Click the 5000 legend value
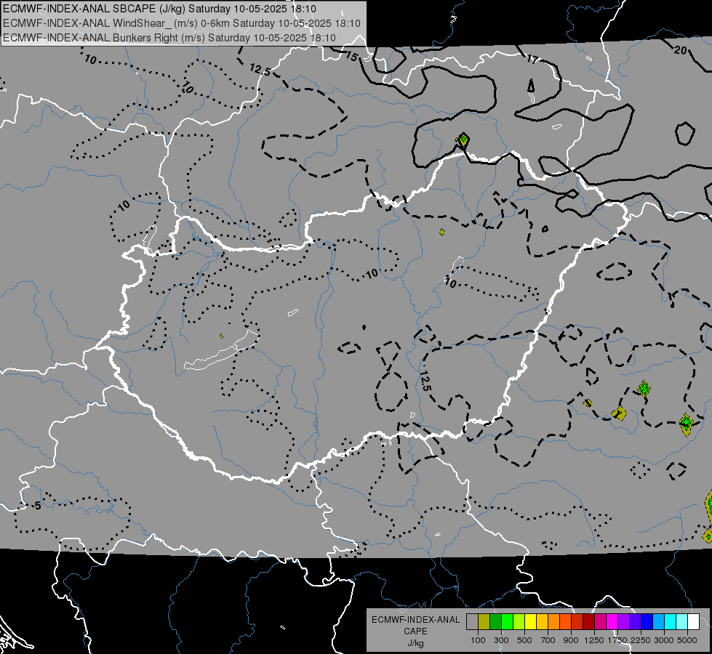 (x=687, y=640)
